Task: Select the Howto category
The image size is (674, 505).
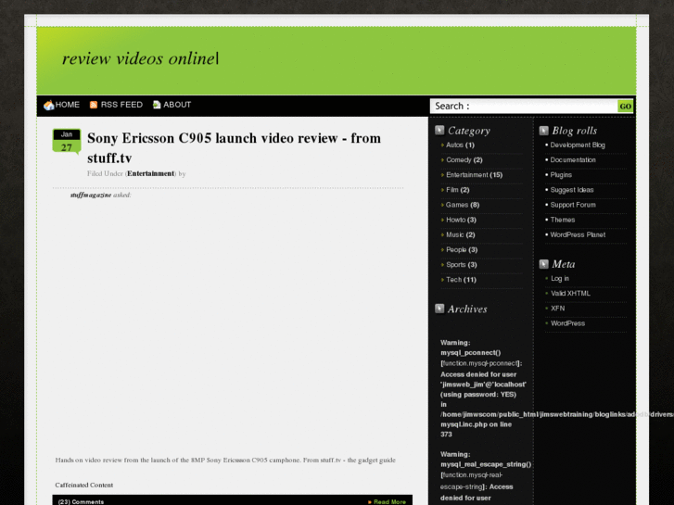Action: point(455,220)
